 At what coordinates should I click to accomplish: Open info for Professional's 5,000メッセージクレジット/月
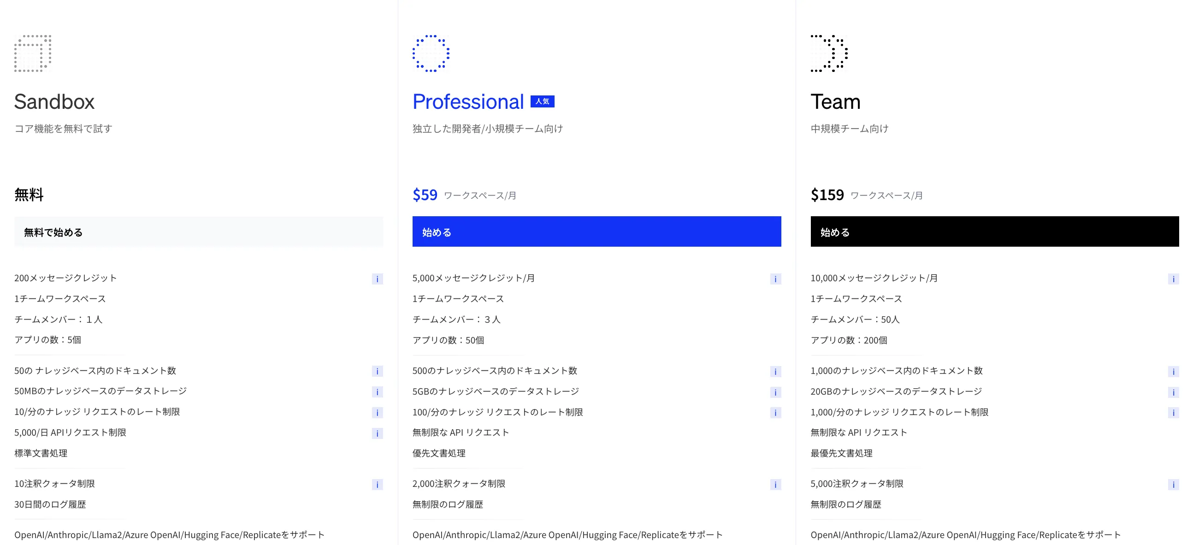pyautogui.click(x=775, y=279)
